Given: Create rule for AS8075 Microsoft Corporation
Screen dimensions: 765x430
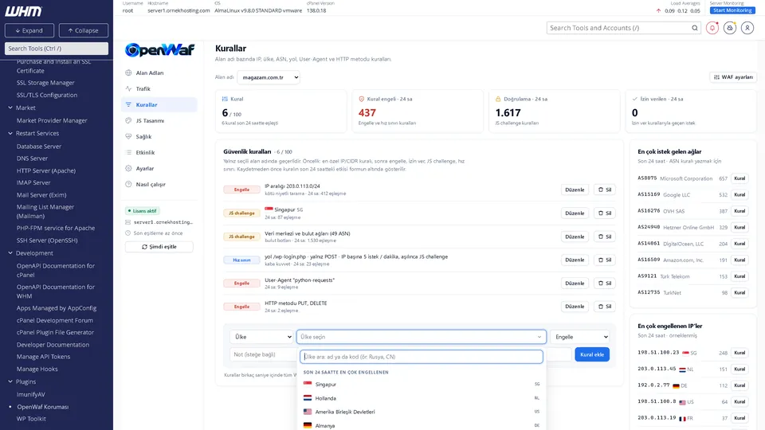Looking at the screenshot, I should 739,178.
